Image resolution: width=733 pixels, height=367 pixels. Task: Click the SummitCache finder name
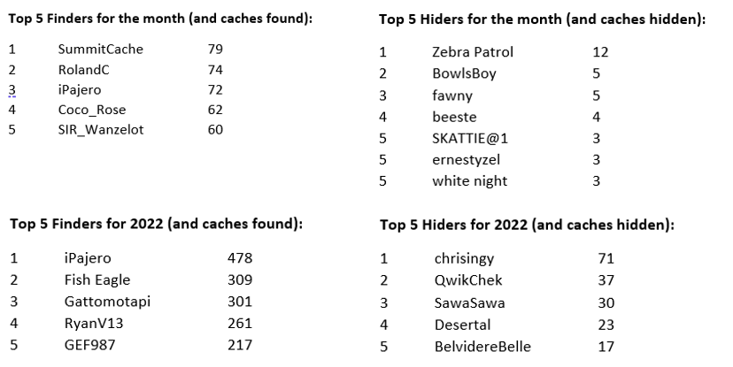coord(101,49)
